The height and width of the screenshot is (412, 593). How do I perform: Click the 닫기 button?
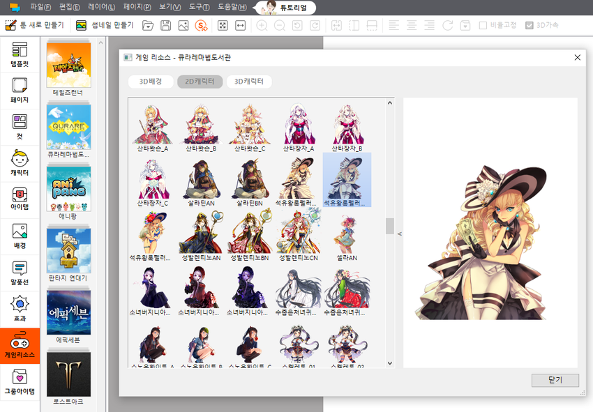coord(555,380)
